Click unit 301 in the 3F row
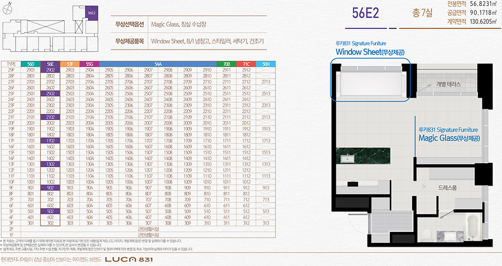 31,223
